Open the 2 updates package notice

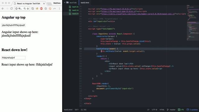click(192, 110)
